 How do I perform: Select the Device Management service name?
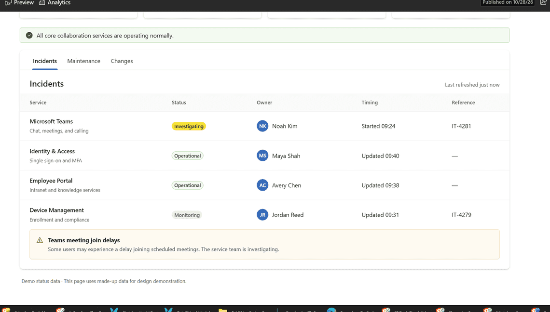56,210
